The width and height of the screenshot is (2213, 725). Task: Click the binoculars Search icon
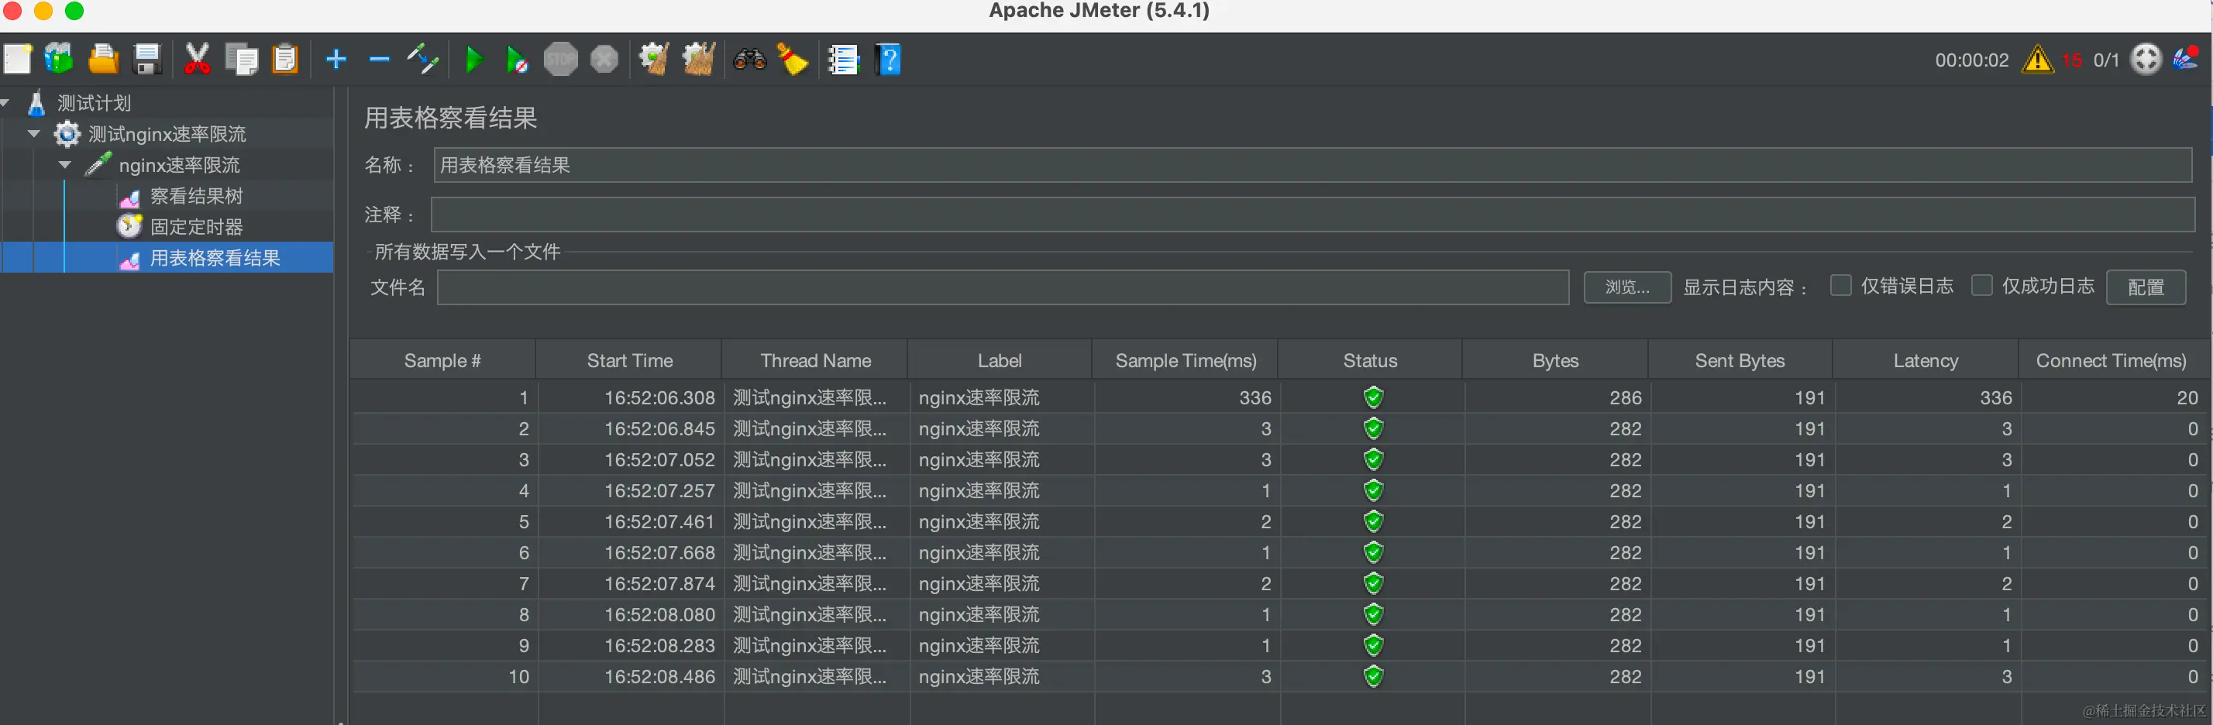pyautogui.click(x=749, y=60)
